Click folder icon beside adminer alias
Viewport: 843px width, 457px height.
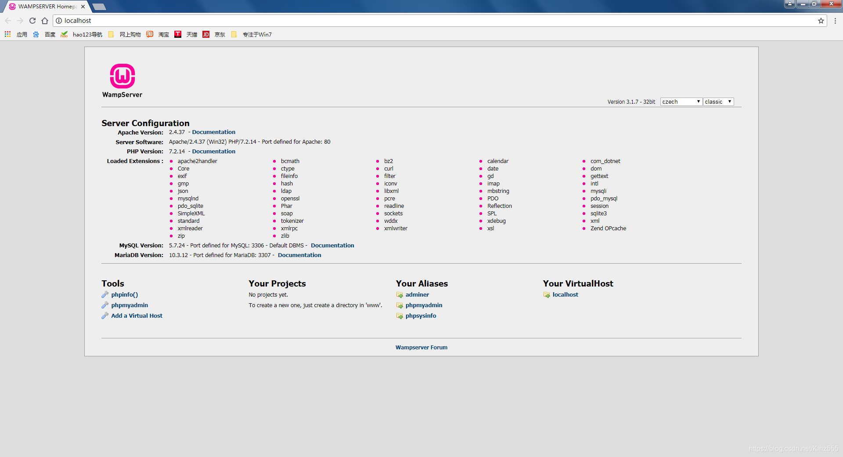400,295
